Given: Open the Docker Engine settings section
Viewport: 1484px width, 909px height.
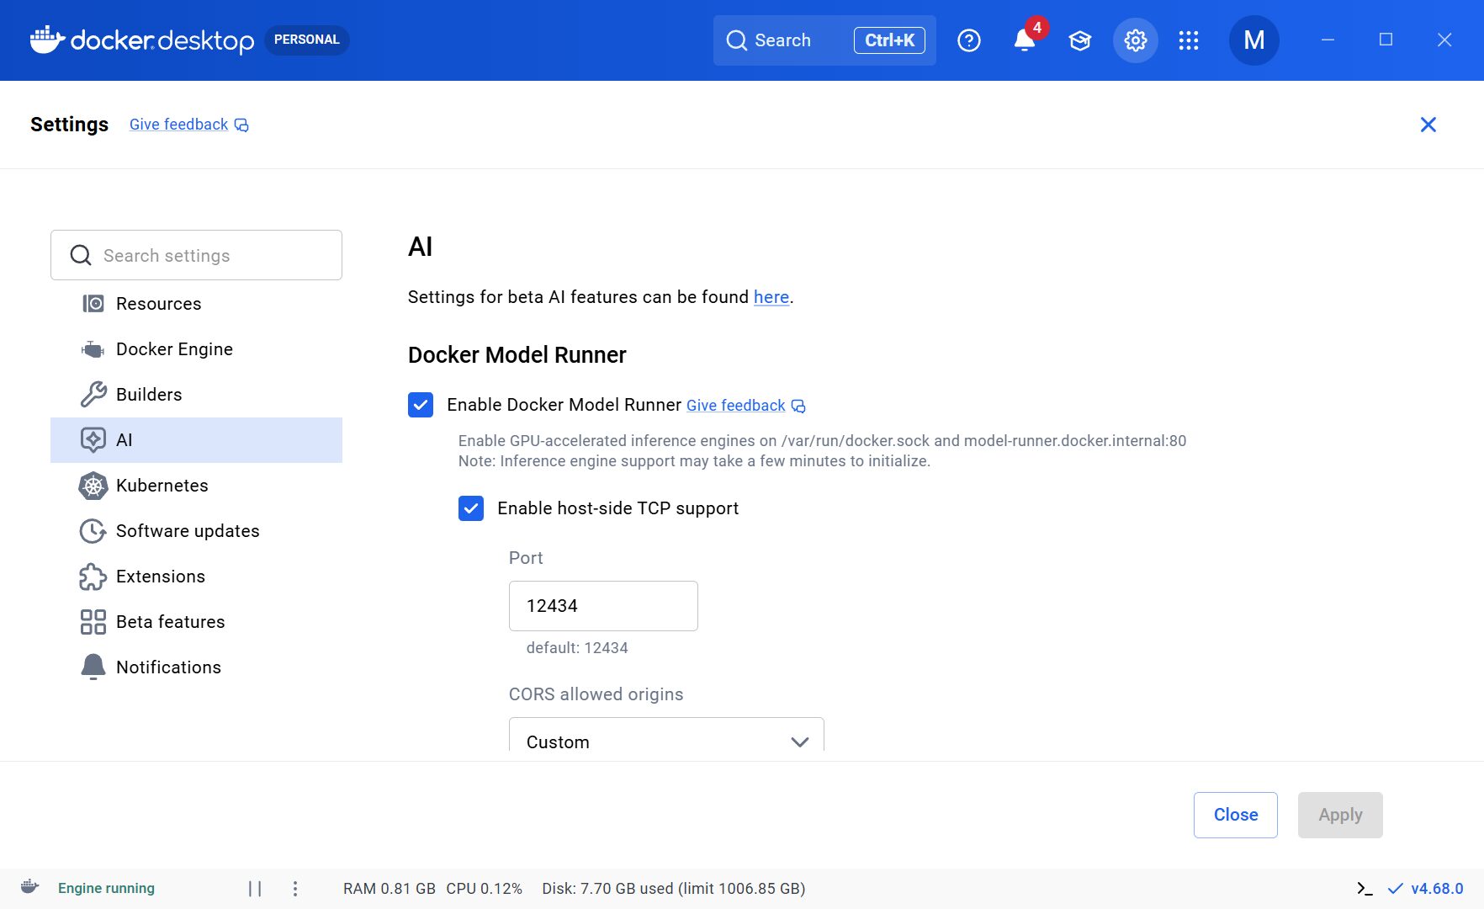Looking at the screenshot, I should 174,349.
